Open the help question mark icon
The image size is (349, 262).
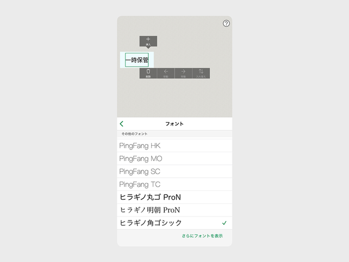pos(226,23)
